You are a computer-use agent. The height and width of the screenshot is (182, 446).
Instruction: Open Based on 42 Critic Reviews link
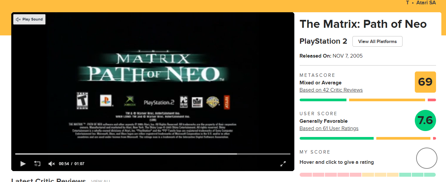coord(331,90)
